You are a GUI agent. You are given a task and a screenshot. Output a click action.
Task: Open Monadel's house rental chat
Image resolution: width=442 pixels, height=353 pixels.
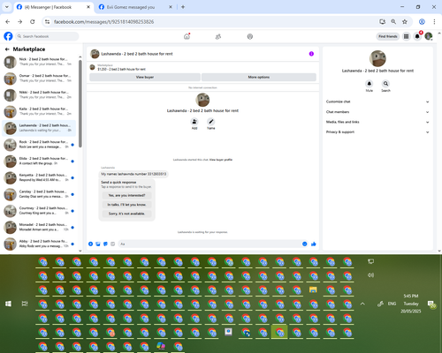[39, 227]
